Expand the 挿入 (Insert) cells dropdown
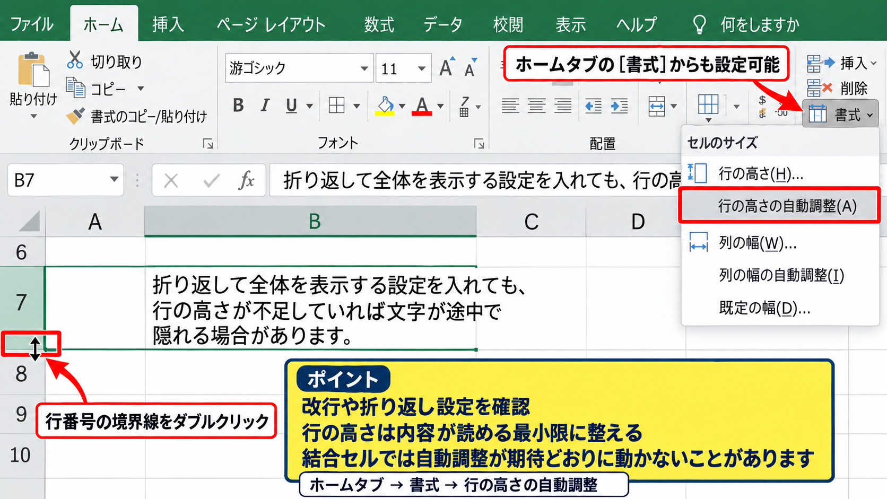This screenshot has width=887, height=499. 873,63
